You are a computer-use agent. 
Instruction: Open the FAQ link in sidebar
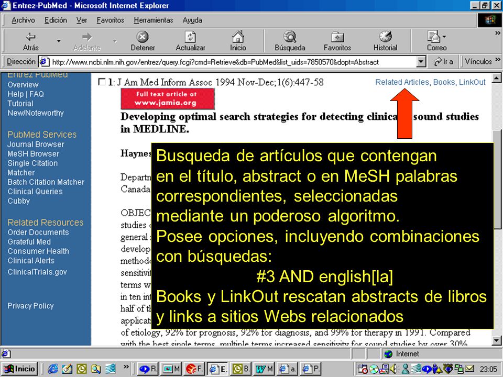tap(37, 94)
